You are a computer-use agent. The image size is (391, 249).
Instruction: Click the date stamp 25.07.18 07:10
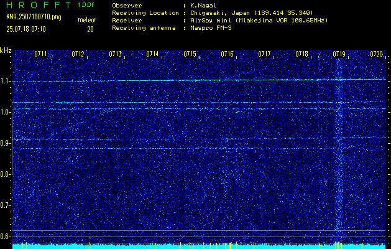coord(26,29)
